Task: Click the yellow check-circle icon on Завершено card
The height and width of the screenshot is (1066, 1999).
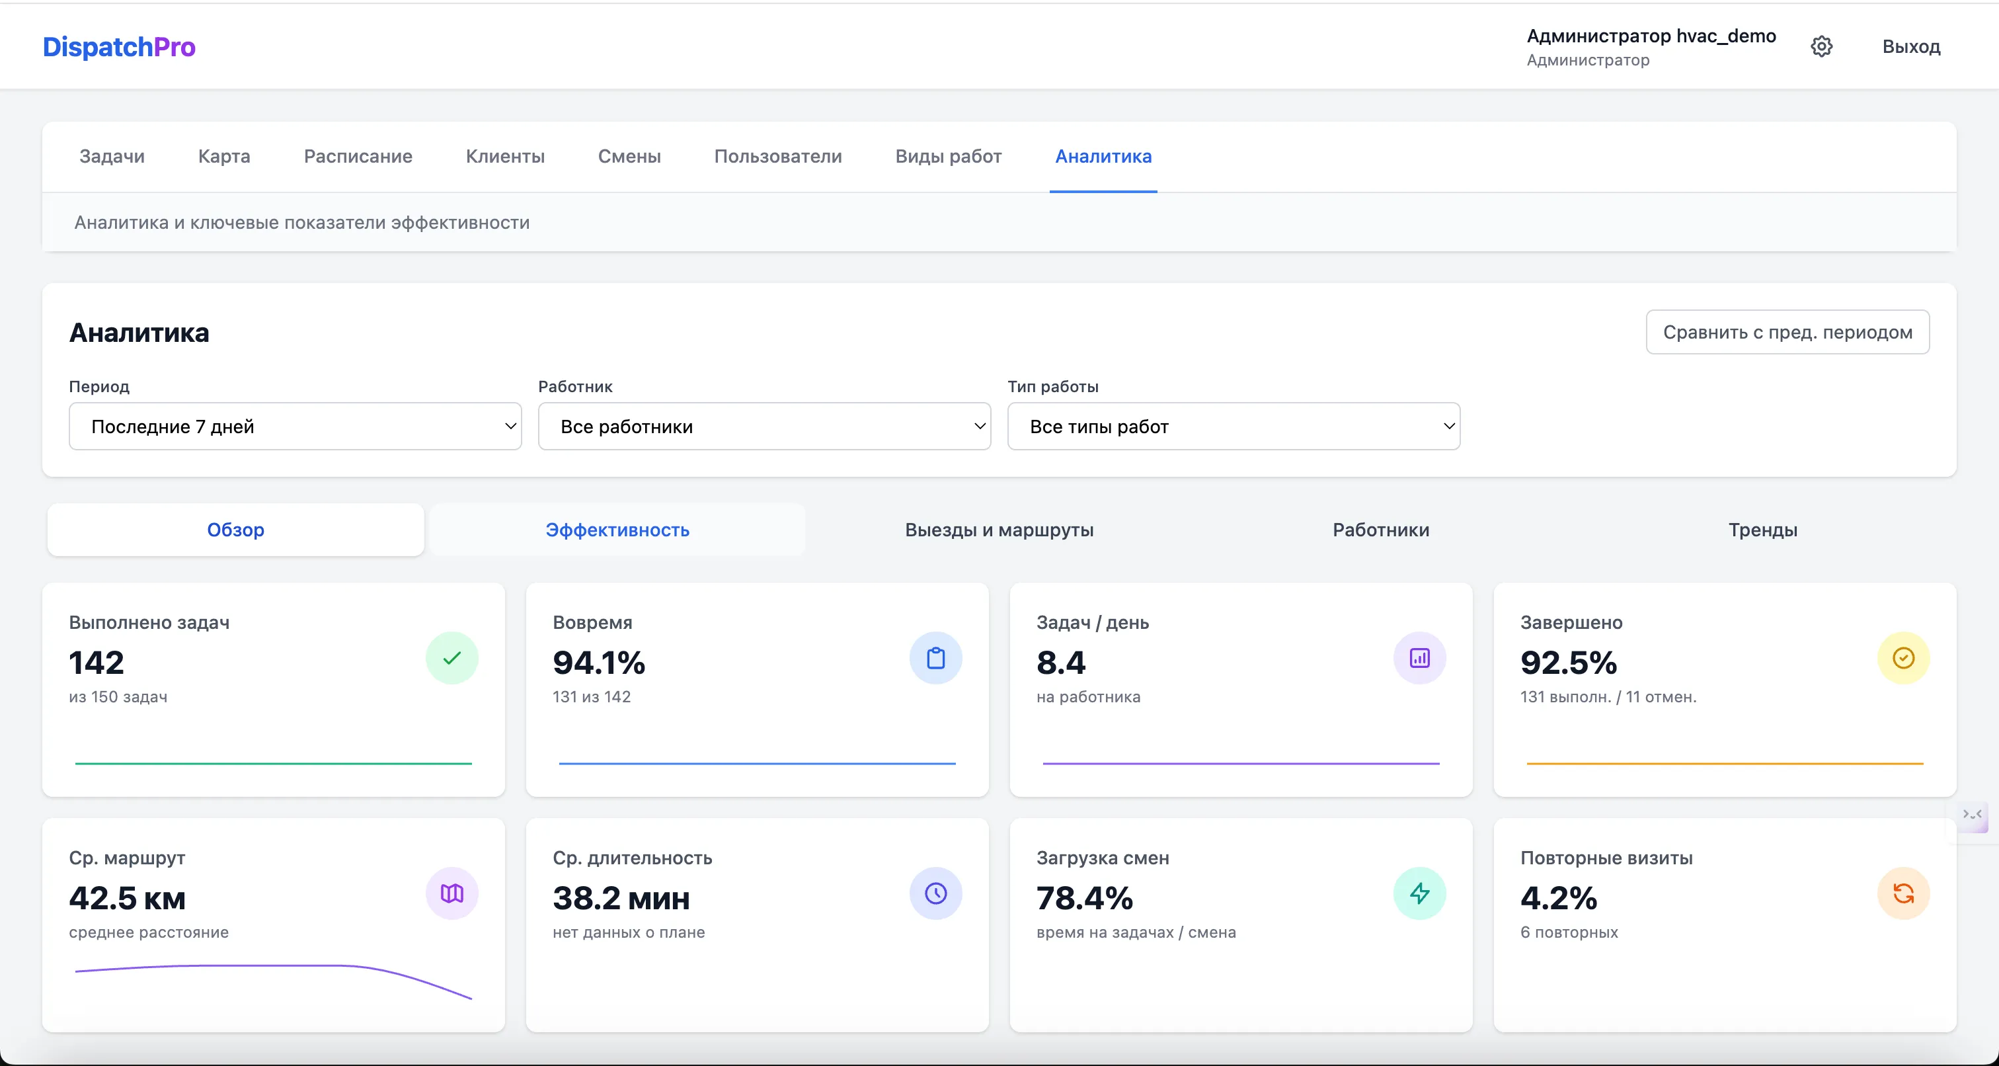Action: pyautogui.click(x=1902, y=659)
